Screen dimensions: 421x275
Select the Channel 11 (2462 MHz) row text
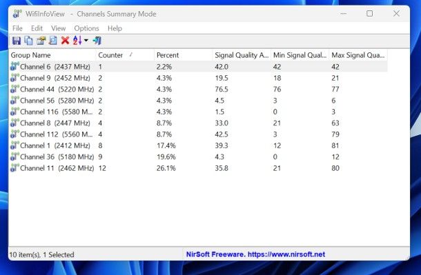[x=57, y=168]
